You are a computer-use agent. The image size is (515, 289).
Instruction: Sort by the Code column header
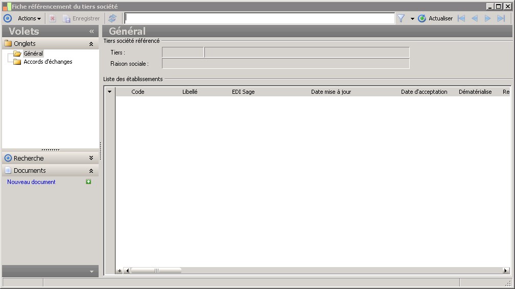pos(137,92)
